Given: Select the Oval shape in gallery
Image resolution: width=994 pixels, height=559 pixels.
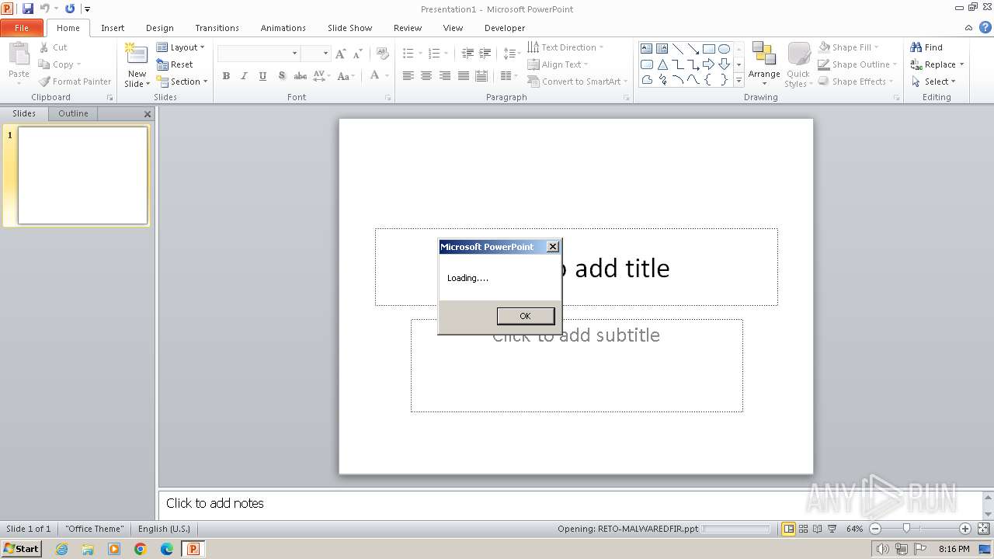Looking at the screenshot, I should click(x=724, y=48).
